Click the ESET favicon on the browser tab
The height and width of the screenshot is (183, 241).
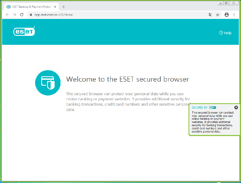coord(8,7)
